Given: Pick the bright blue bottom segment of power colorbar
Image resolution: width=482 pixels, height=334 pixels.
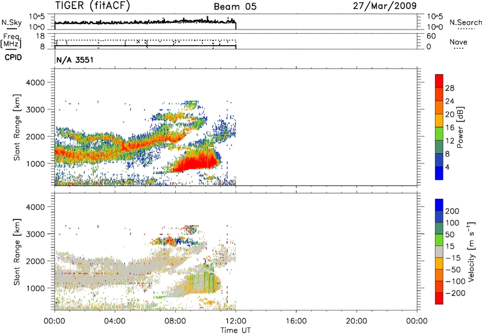Looking at the screenshot, I should tap(439, 173).
